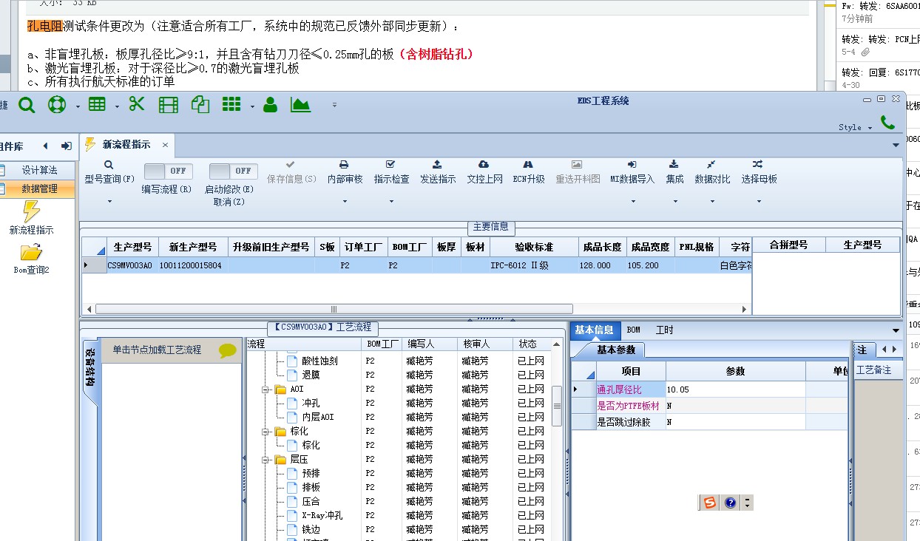Click the green film strip icon
920x541 pixels.
coord(169,105)
